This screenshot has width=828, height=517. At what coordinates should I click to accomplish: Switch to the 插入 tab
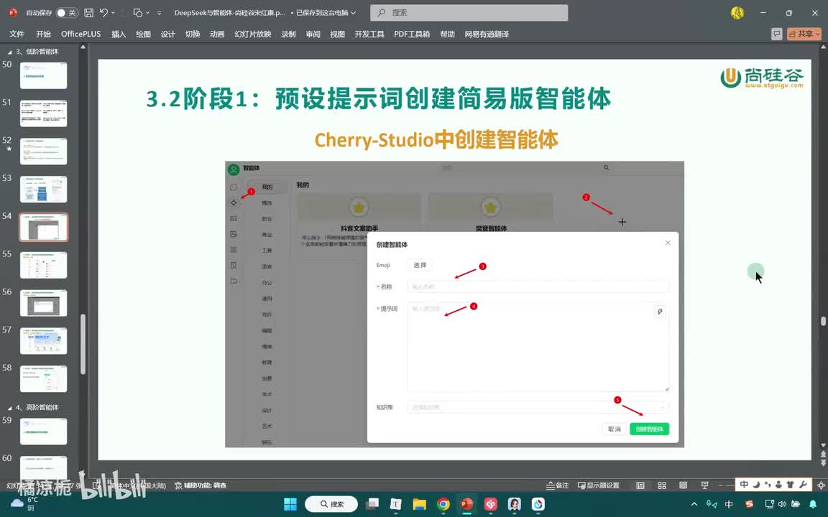[x=119, y=34]
